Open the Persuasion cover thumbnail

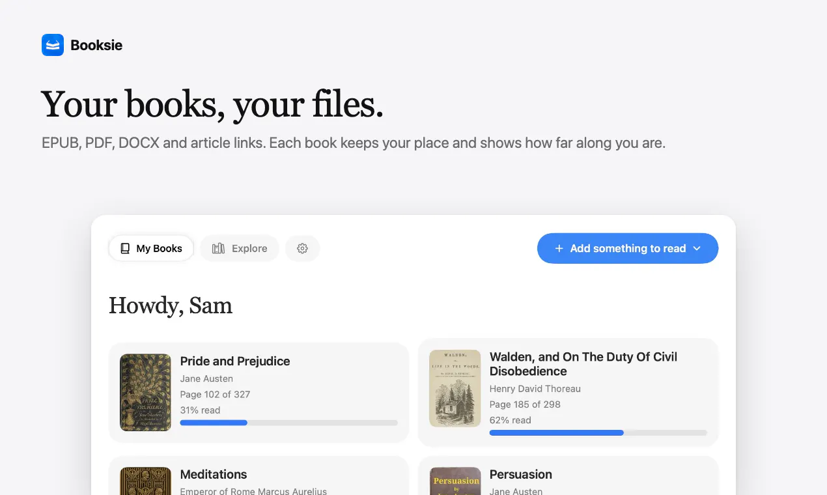point(455,481)
